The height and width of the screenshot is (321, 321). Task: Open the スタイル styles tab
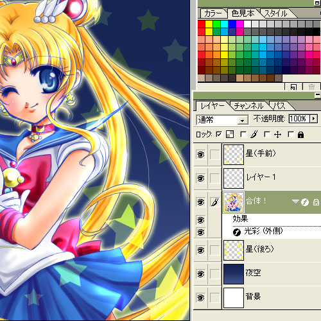tap(275, 13)
